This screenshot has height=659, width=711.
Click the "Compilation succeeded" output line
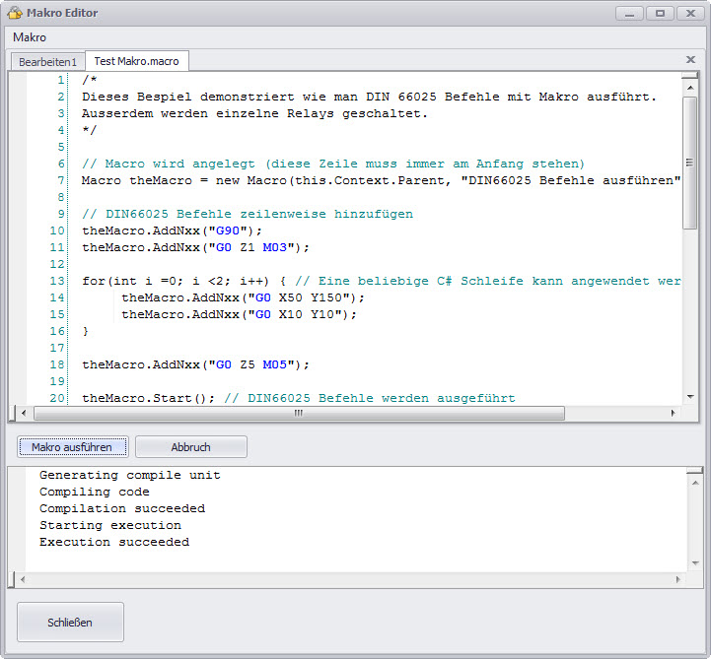(x=122, y=508)
